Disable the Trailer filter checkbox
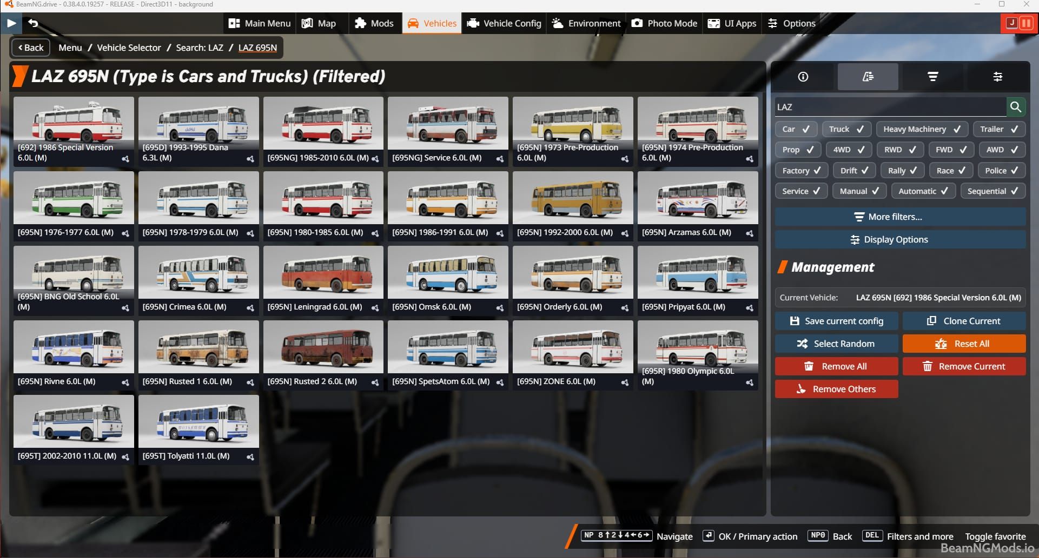This screenshot has width=1039, height=558. [998, 129]
